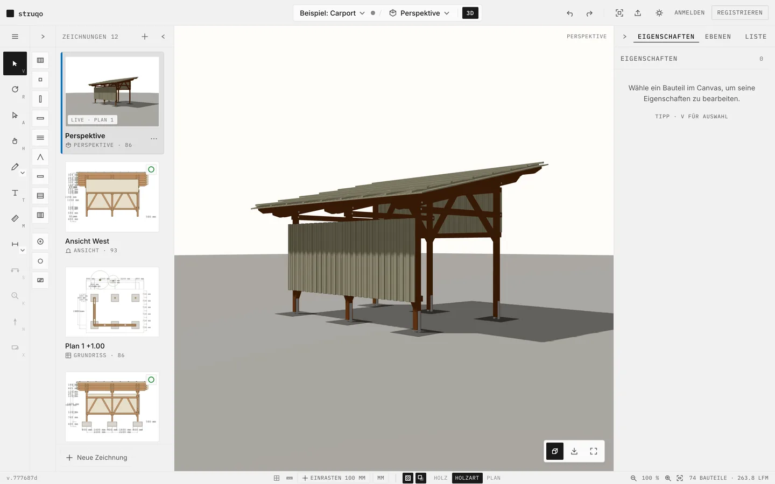This screenshot has height=484, width=775.
Task: Click the redo arrow
Action: [x=589, y=13]
